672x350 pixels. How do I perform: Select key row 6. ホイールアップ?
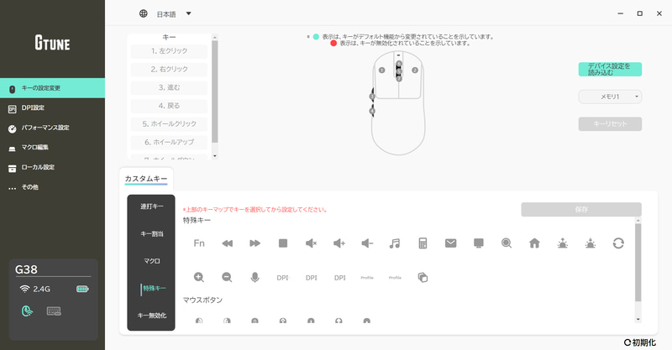click(169, 142)
